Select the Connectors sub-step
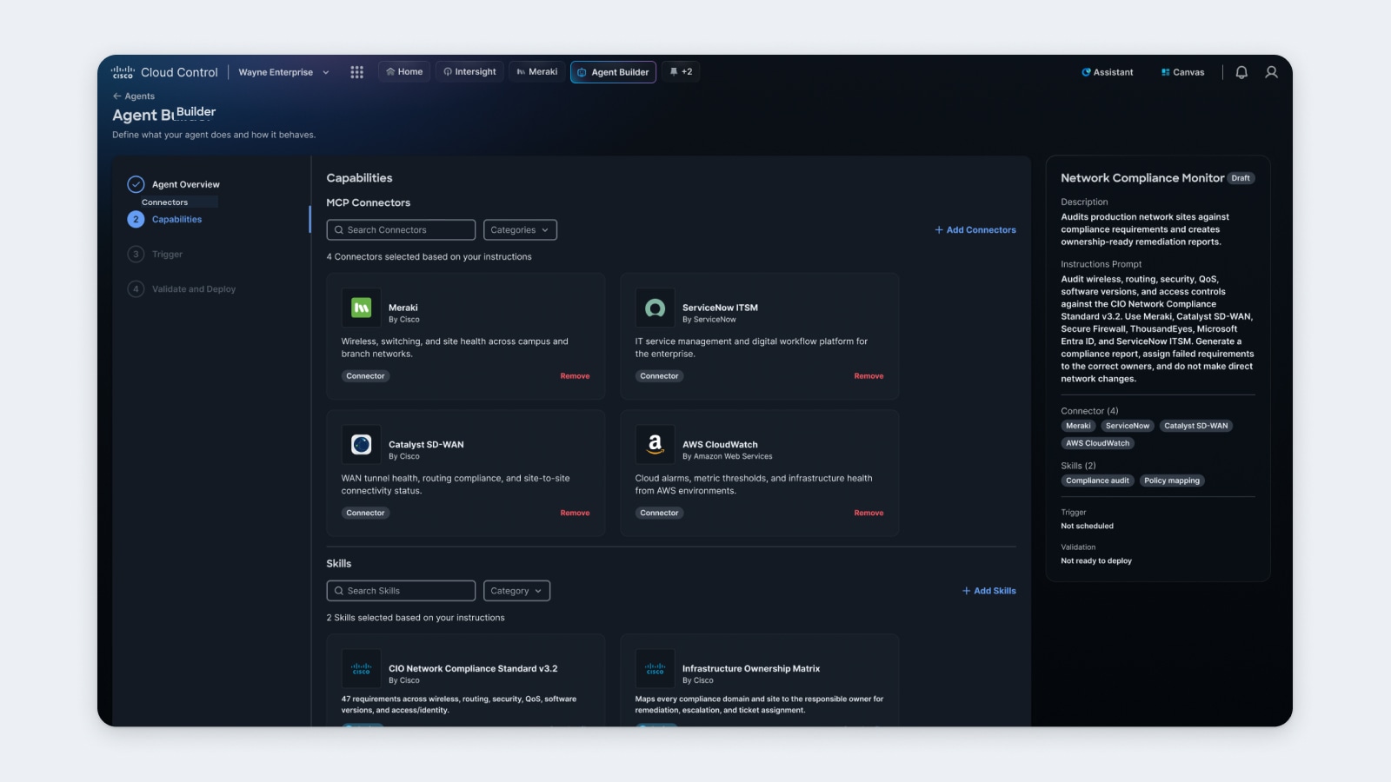Viewport: 1391px width, 782px height. tap(164, 202)
